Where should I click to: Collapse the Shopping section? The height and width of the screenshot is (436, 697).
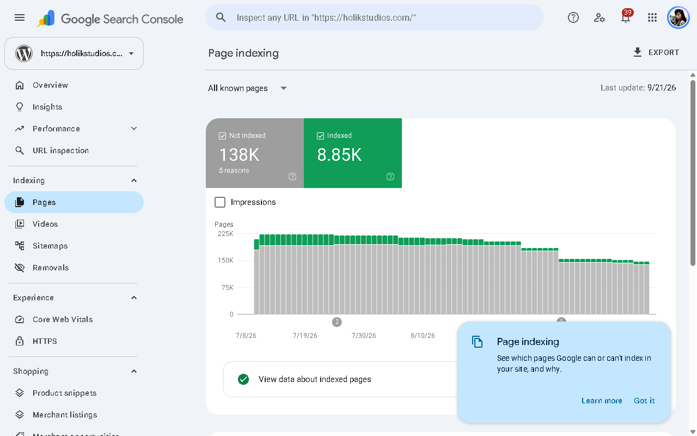[x=134, y=371]
